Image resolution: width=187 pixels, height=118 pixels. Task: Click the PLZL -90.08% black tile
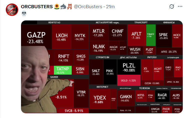[x=129, y=67]
